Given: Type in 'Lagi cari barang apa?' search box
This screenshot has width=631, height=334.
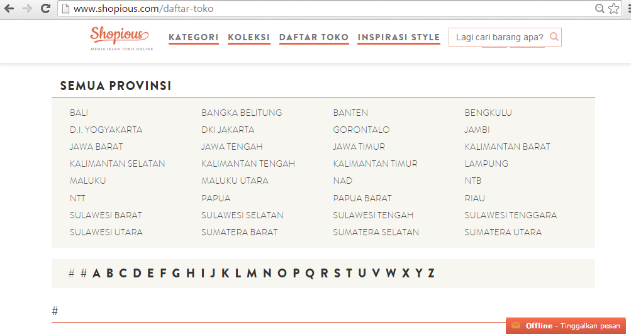Looking at the screenshot, I should pos(500,37).
